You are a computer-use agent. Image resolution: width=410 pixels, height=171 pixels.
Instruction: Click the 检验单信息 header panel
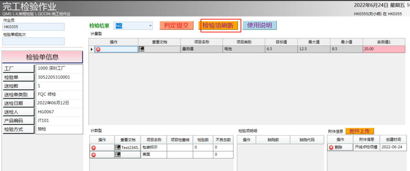[x=42, y=57]
